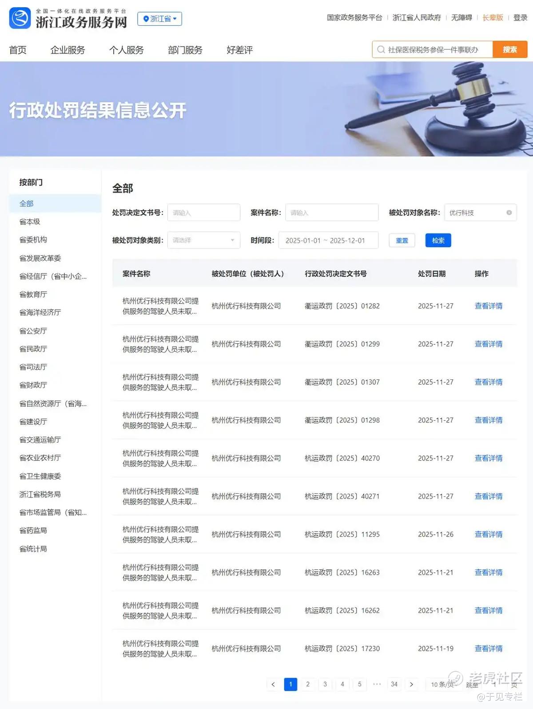This screenshot has height=709, width=533.
Task: Open the 个人服务 navigation item
Action: 127,50
